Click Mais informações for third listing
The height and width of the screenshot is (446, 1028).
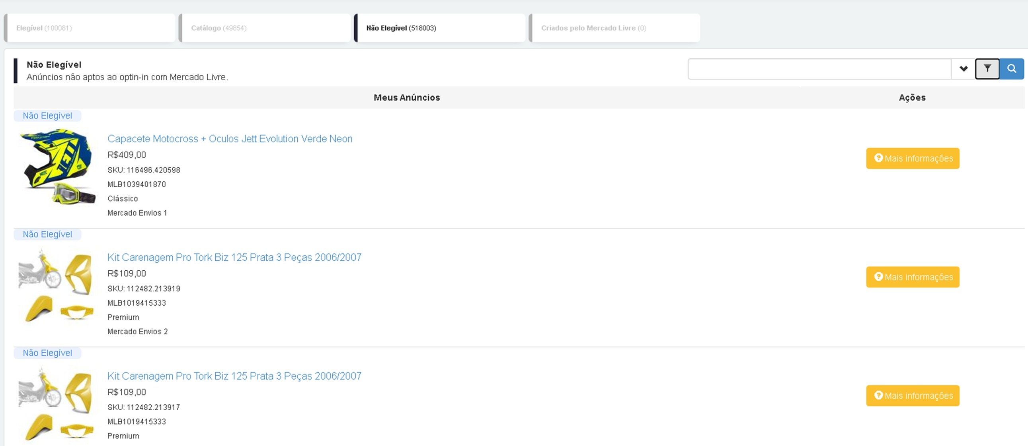click(x=912, y=396)
